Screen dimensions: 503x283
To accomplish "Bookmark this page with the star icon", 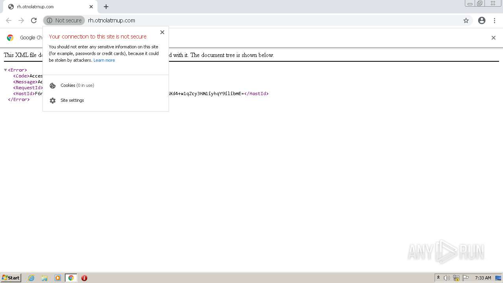I will pos(466,20).
